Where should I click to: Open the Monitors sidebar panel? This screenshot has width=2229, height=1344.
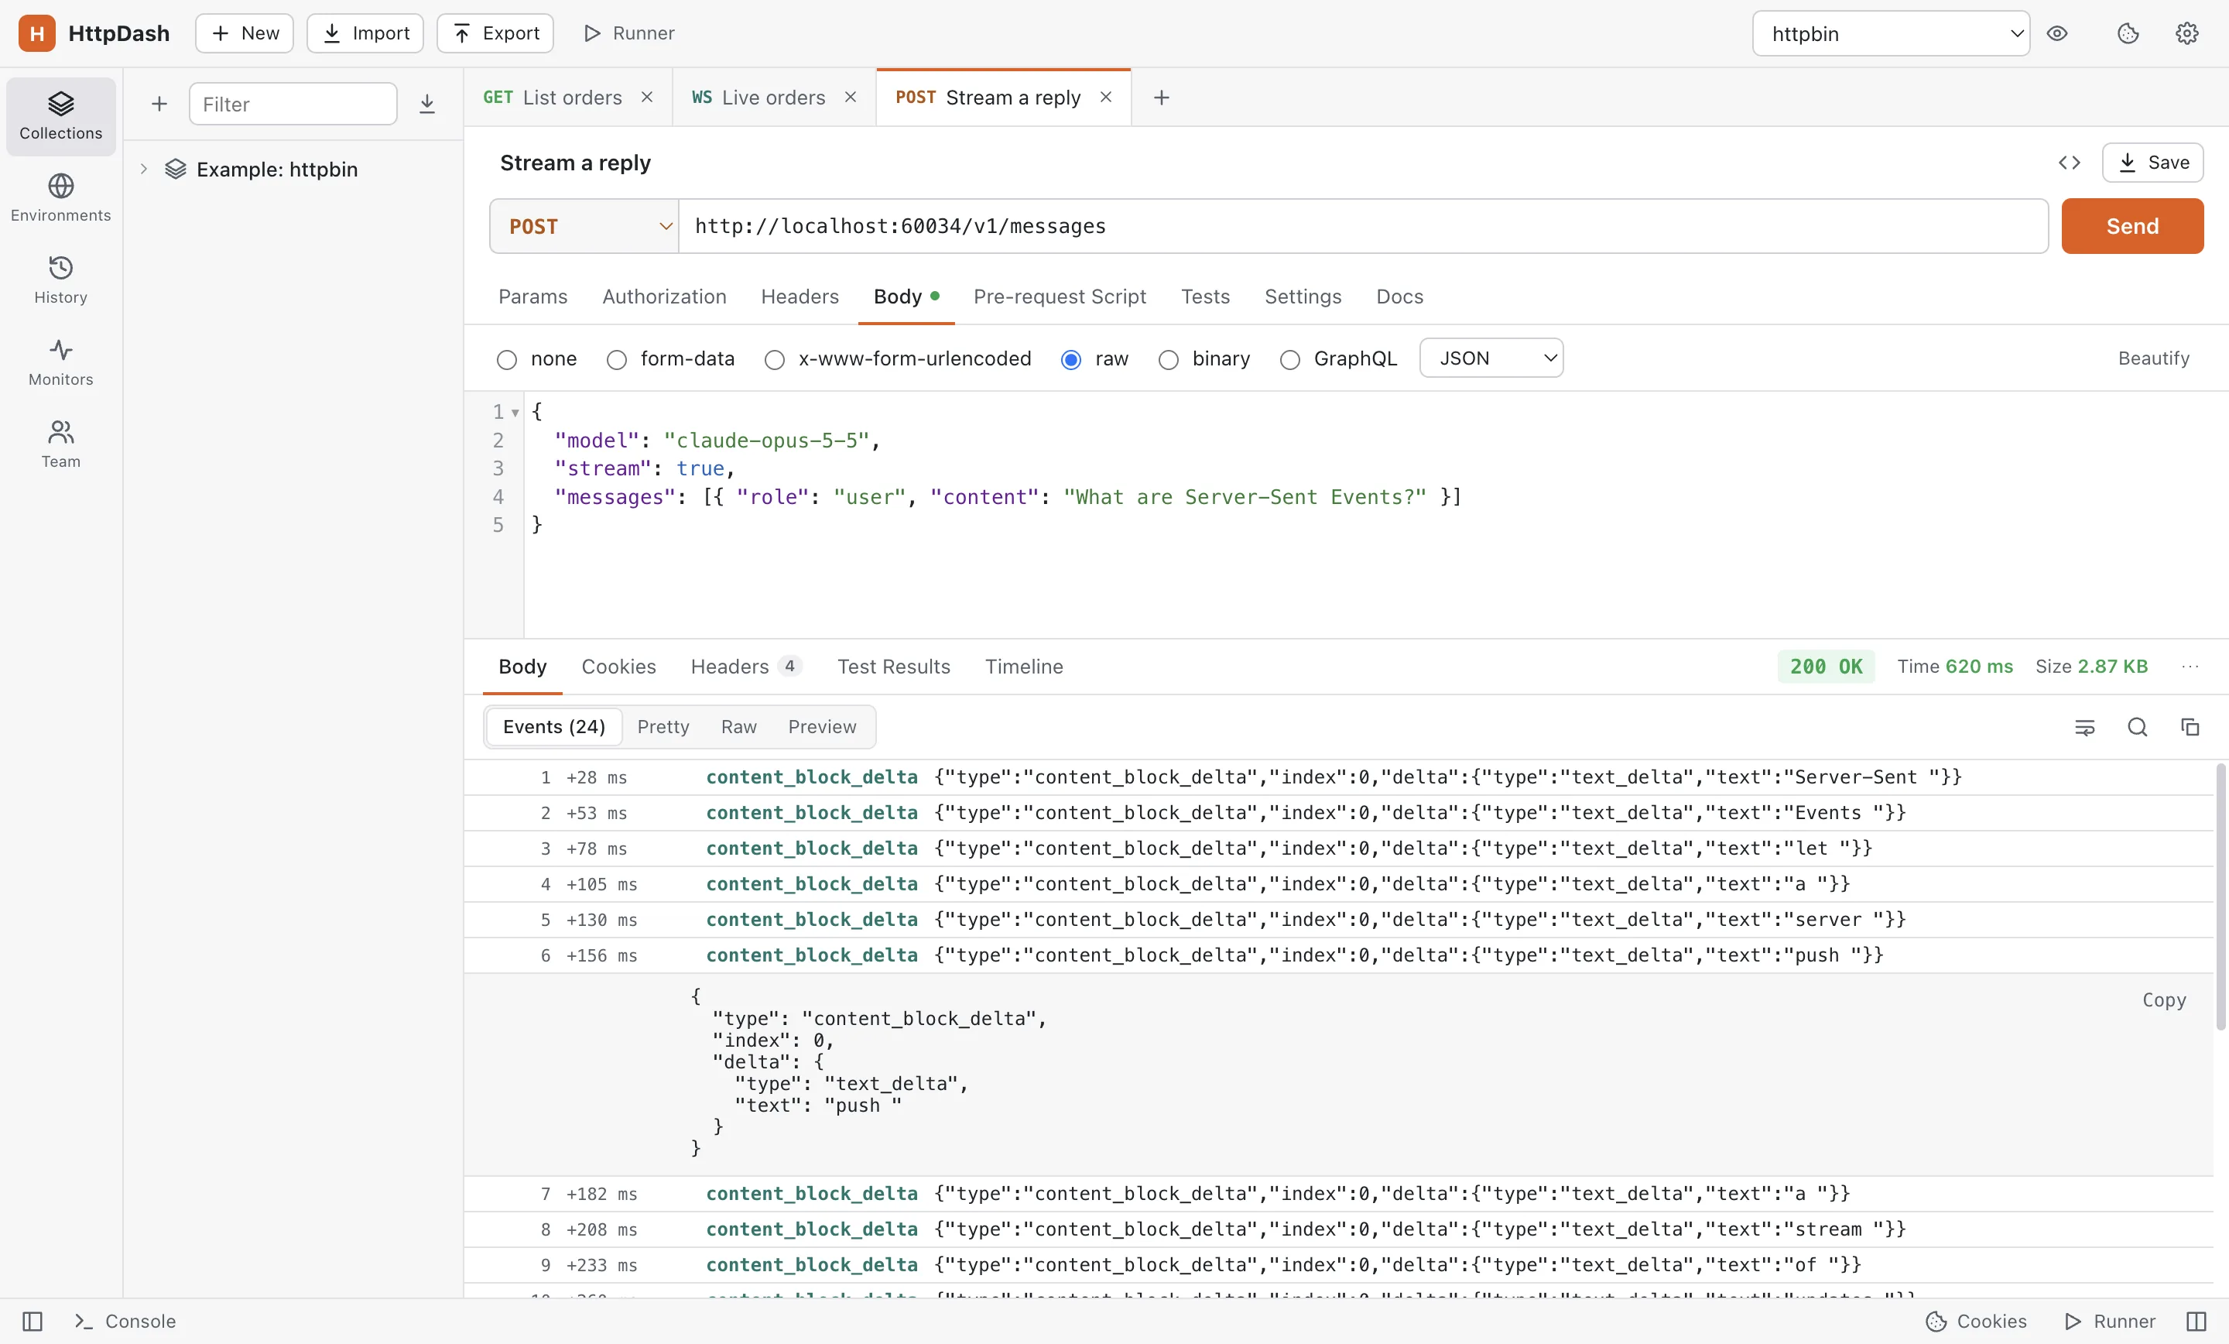coord(60,362)
